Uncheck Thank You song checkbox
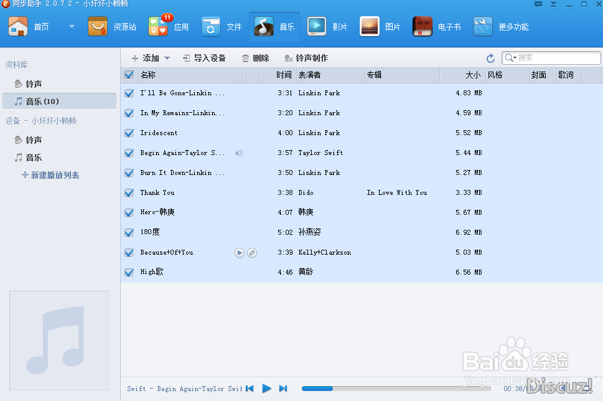603x401 pixels. [x=129, y=193]
